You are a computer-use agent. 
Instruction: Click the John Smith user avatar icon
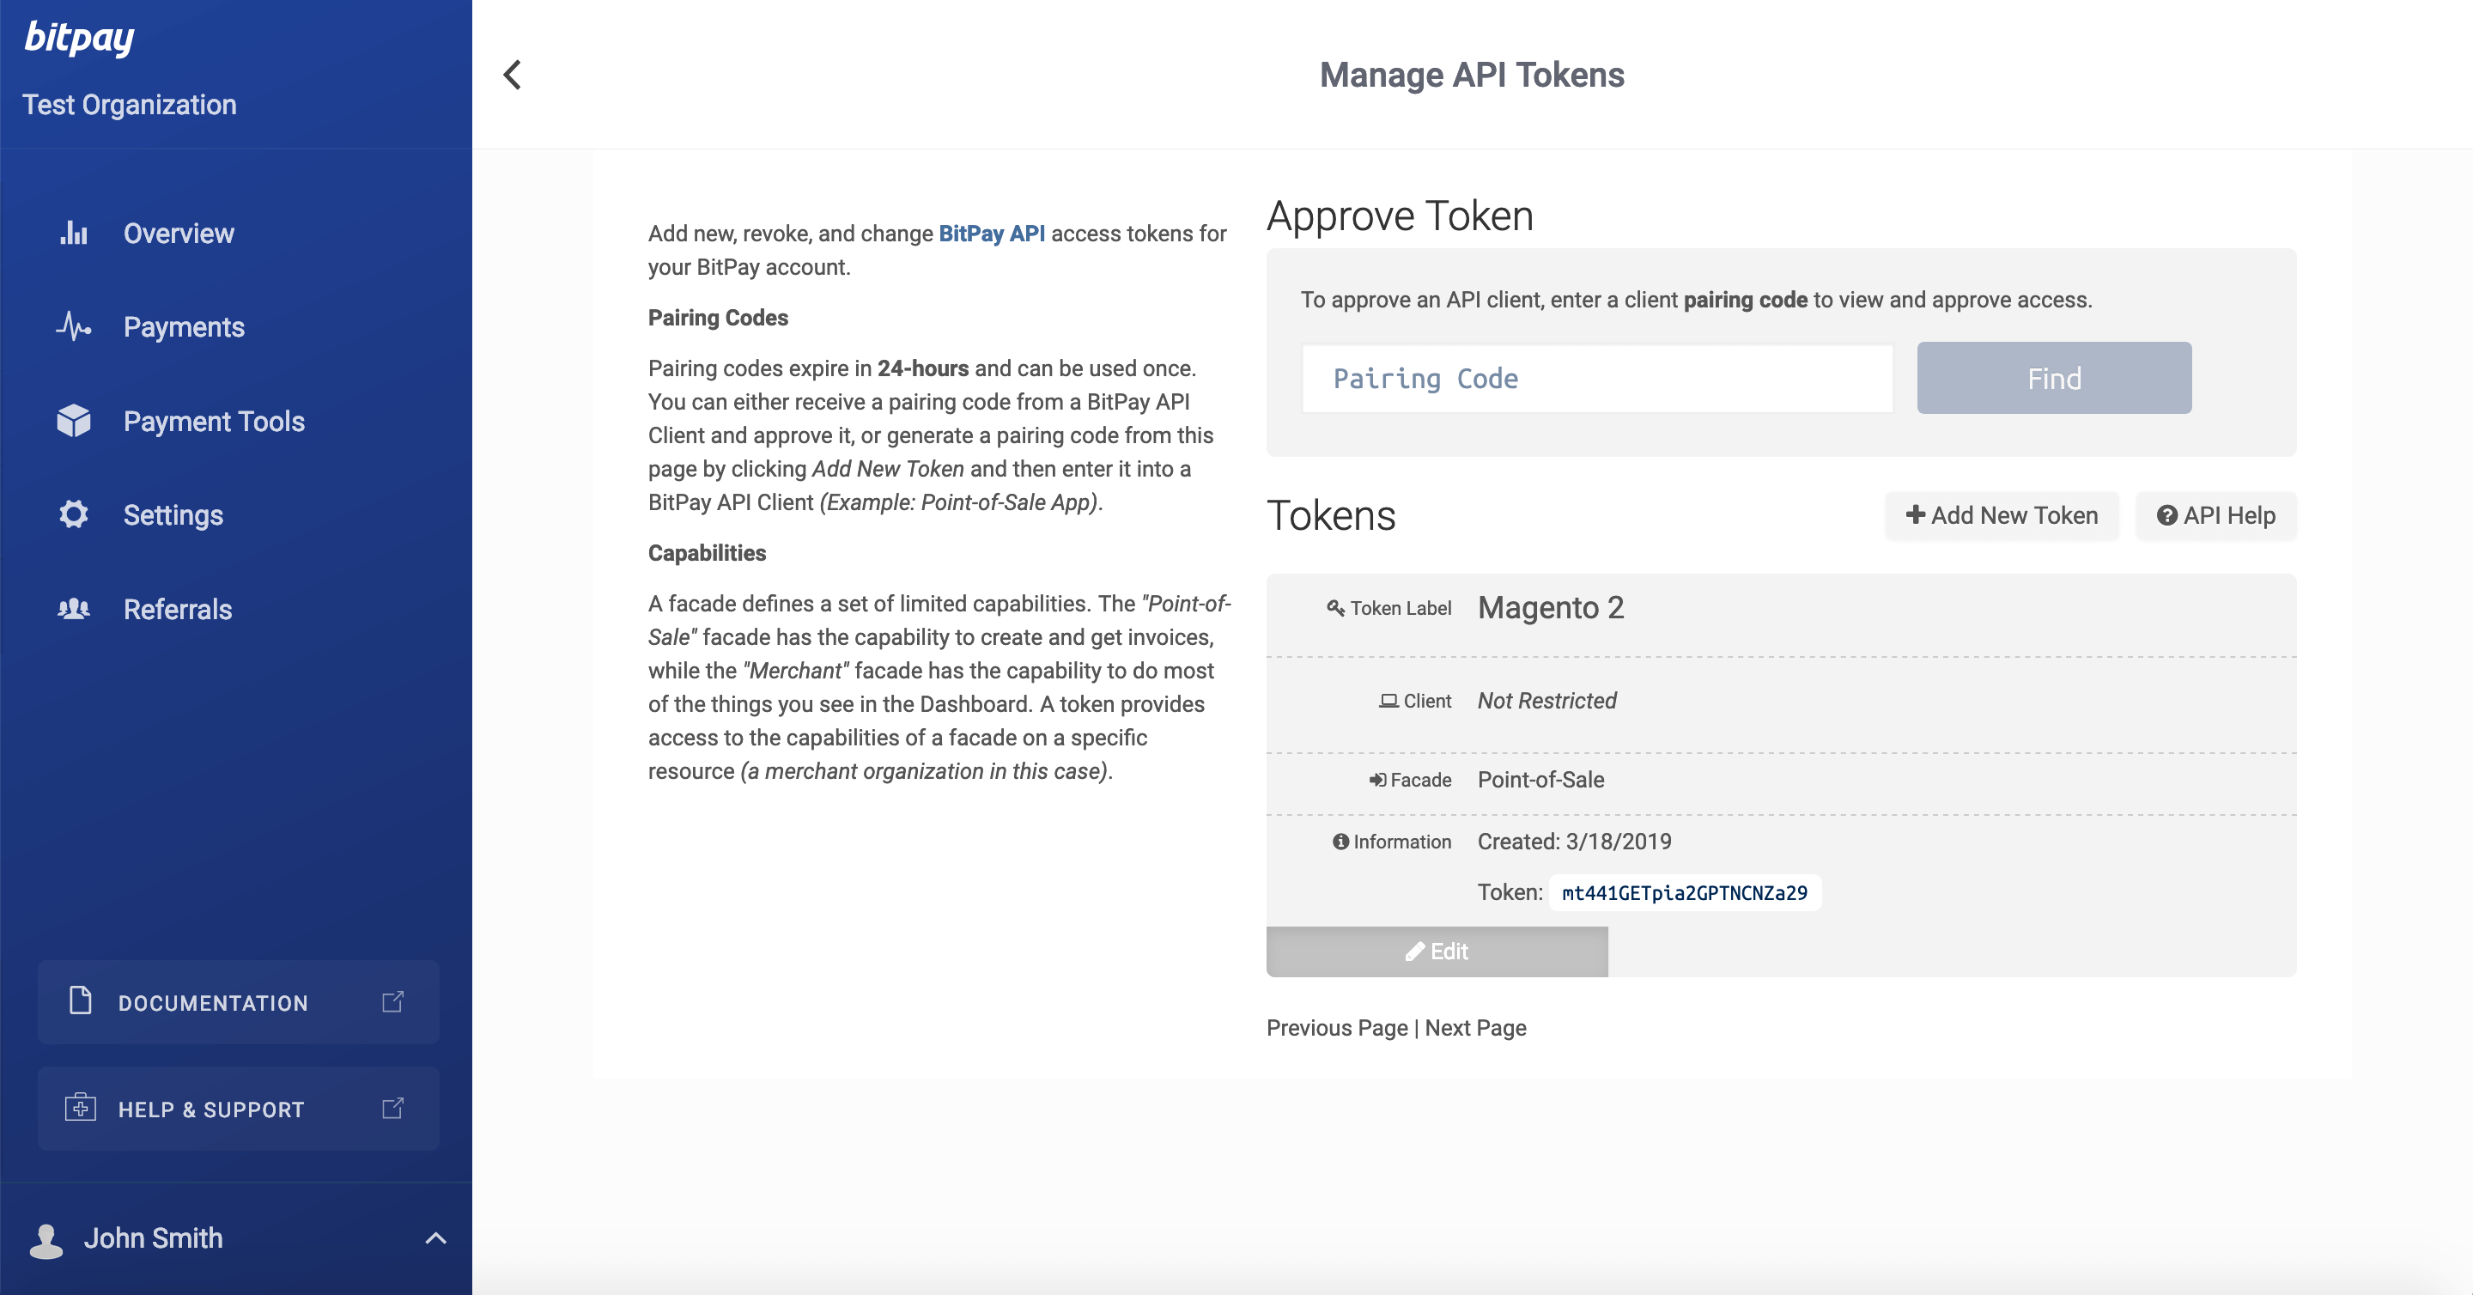pos(46,1239)
